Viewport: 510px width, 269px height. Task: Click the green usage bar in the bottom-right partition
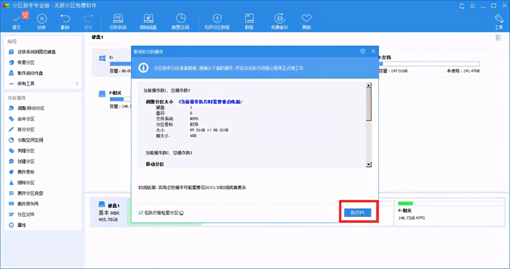coord(405,203)
